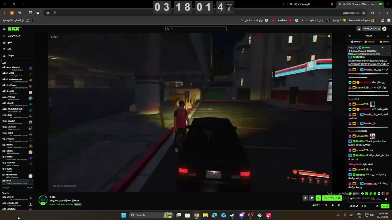
Task: Unpin the pinned BotRix message
Action: pos(383,48)
